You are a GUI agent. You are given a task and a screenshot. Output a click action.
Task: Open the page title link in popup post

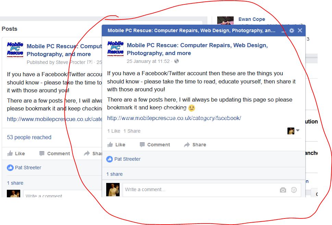(197, 49)
